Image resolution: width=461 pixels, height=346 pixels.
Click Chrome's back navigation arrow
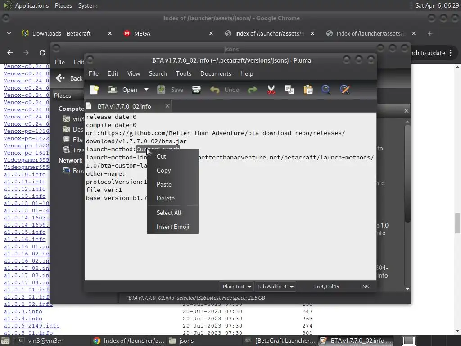(10, 53)
